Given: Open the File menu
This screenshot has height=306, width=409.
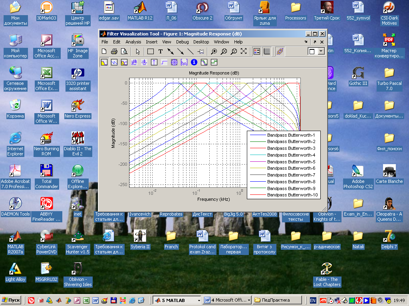Looking at the screenshot, I should coord(105,42).
